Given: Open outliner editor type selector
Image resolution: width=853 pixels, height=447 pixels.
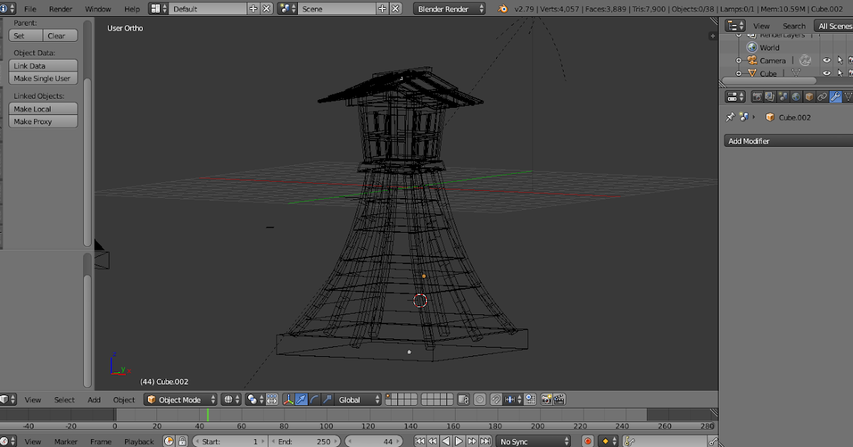Looking at the screenshot, I should [x=735, y=26].
